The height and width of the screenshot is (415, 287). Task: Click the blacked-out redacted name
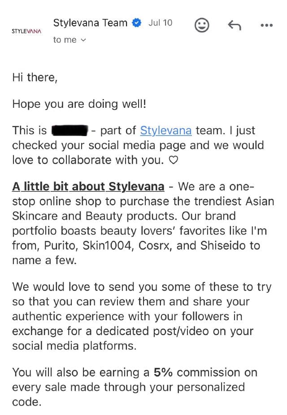70,131
